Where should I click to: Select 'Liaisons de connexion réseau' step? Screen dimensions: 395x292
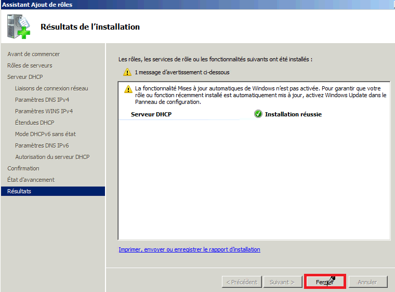pos(51,88)
